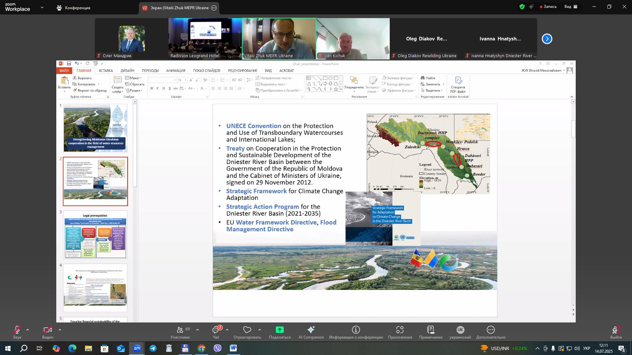The width and height of the screenshot is (632, 355).
Task: Select slide 1 thumbnail in panel
Action: click(95, 128)
